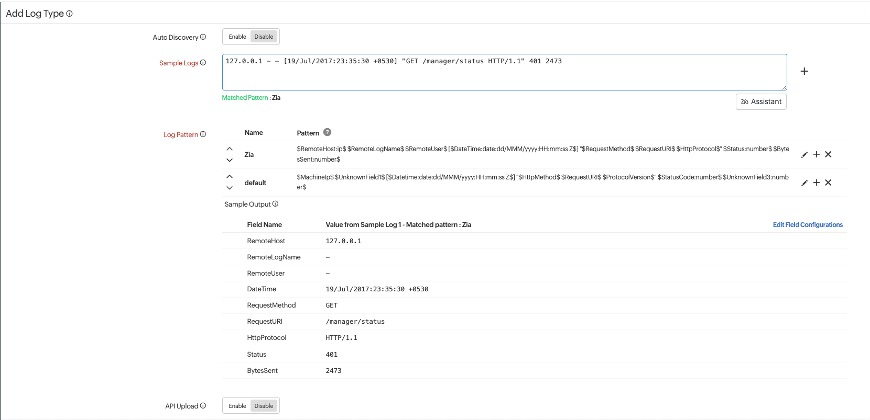Move Zia pattern up with chevron
870x420 pixels.
(230, 149)
